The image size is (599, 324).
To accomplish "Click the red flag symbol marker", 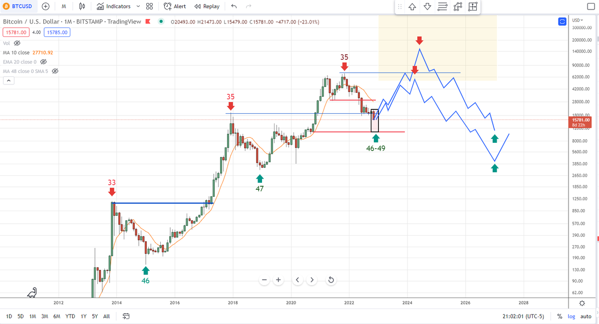I will (148, 22).
